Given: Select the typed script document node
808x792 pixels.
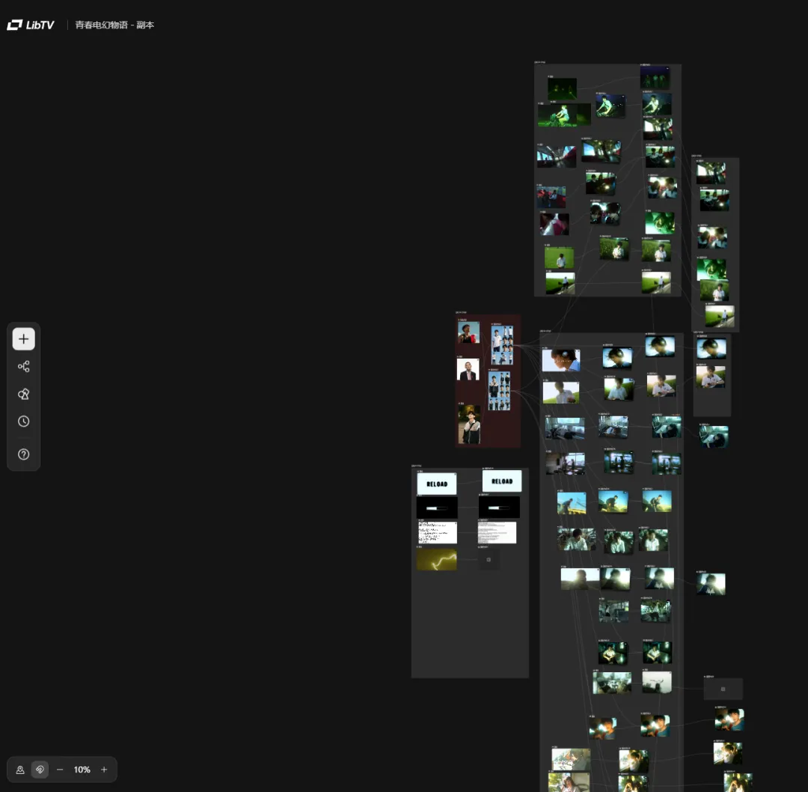Looking at the screenshot, I should [498, 533].
